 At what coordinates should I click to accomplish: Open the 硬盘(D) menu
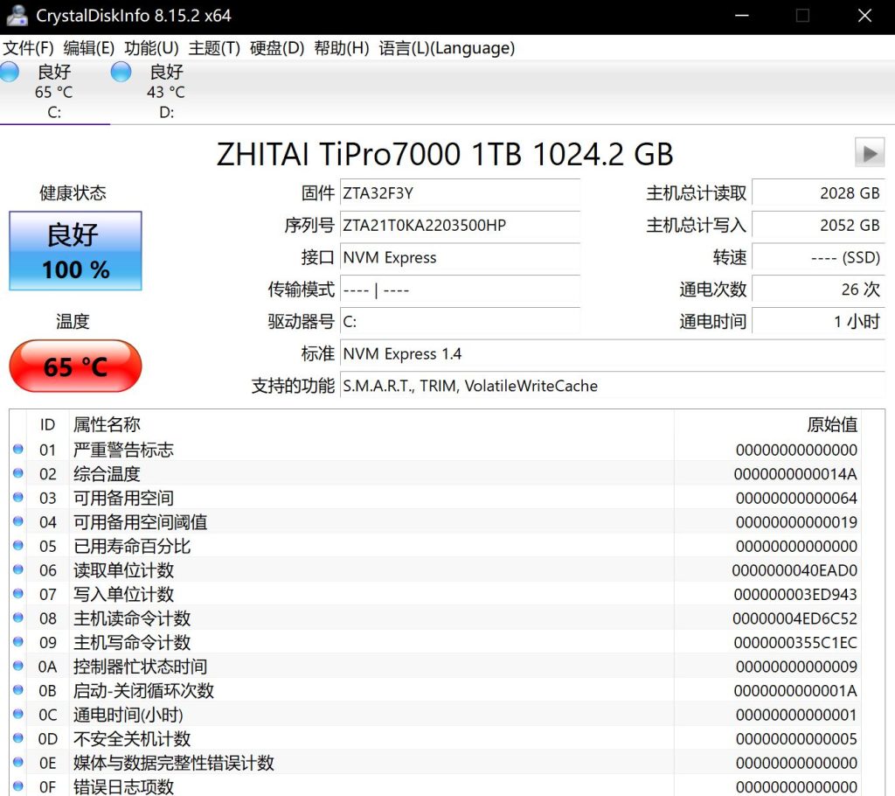(277, 48)
